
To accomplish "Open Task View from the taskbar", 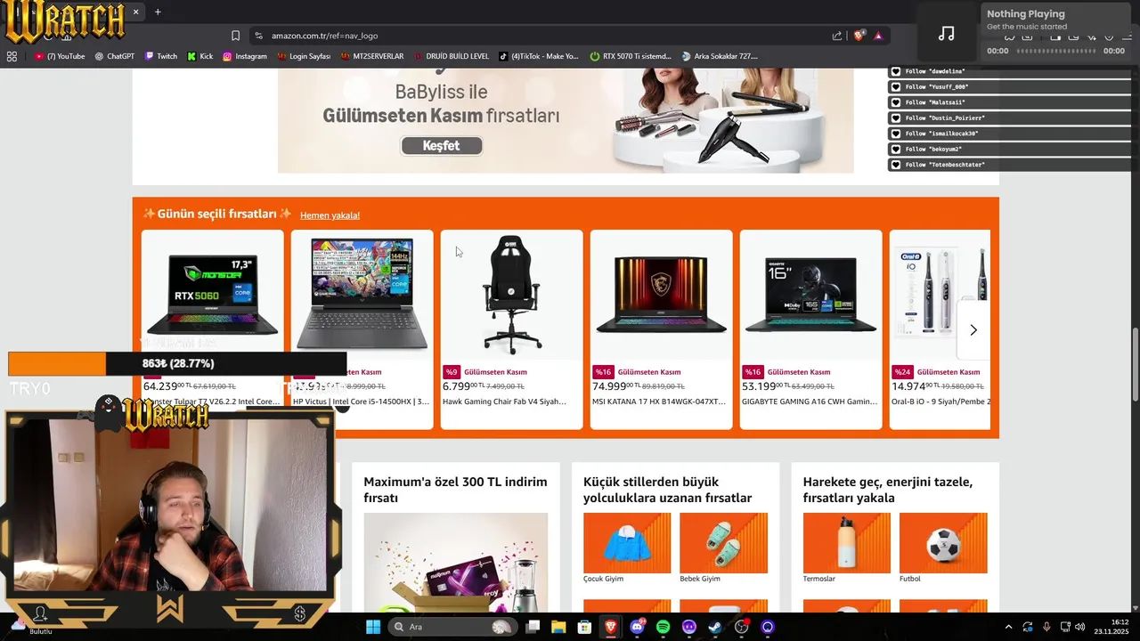I will [533, 627].
